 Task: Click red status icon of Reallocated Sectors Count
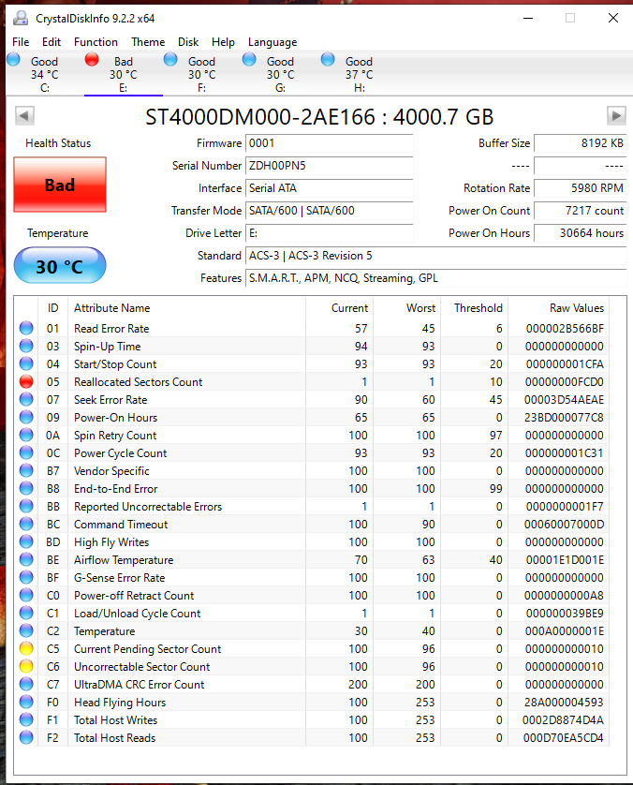pos(26,381)
